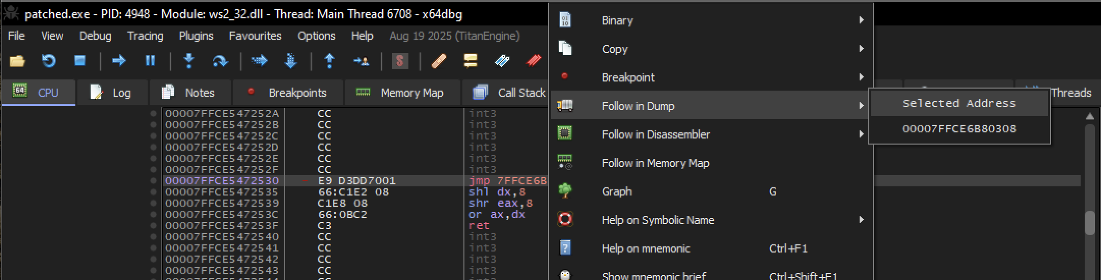
Task: Select address 00007FFCE6B80308 in submenu
Action: tap(959, 129)
